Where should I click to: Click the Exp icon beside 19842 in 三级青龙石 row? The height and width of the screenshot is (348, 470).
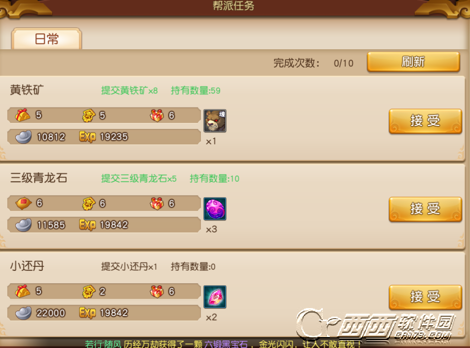click(88, 225)
